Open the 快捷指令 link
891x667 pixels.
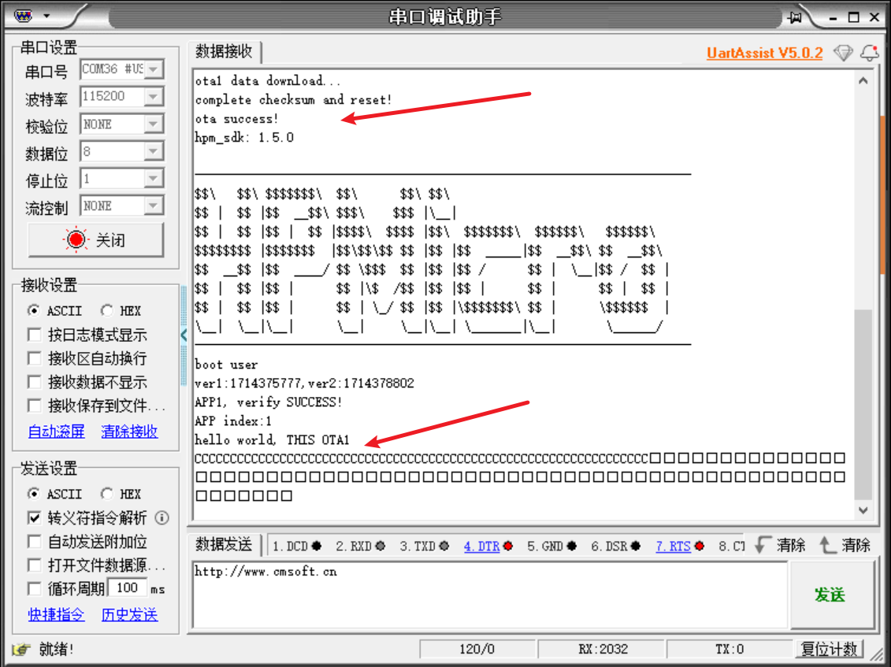[x=56, y=614]
